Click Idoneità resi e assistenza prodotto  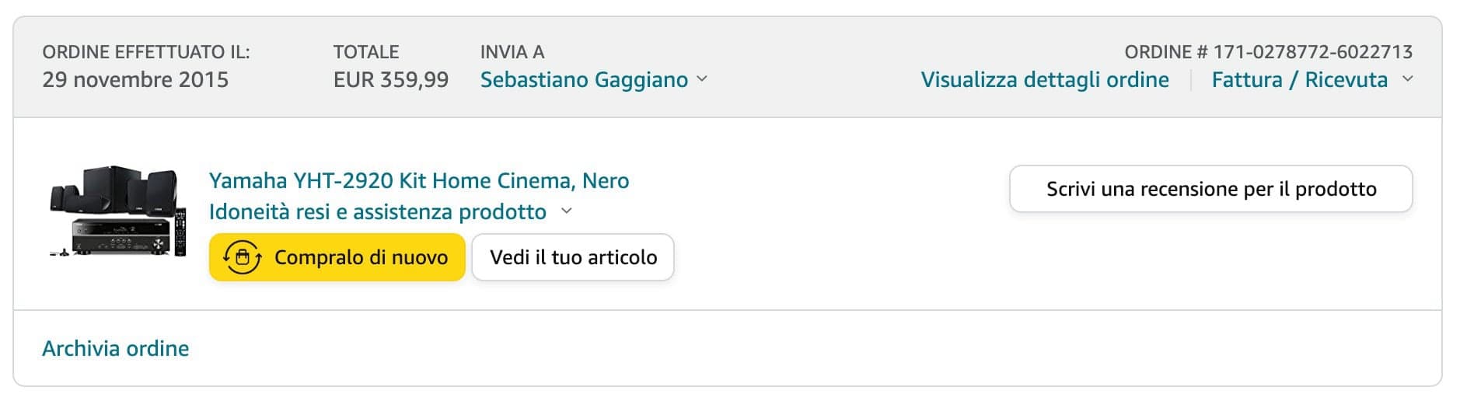tap(377, 211)
